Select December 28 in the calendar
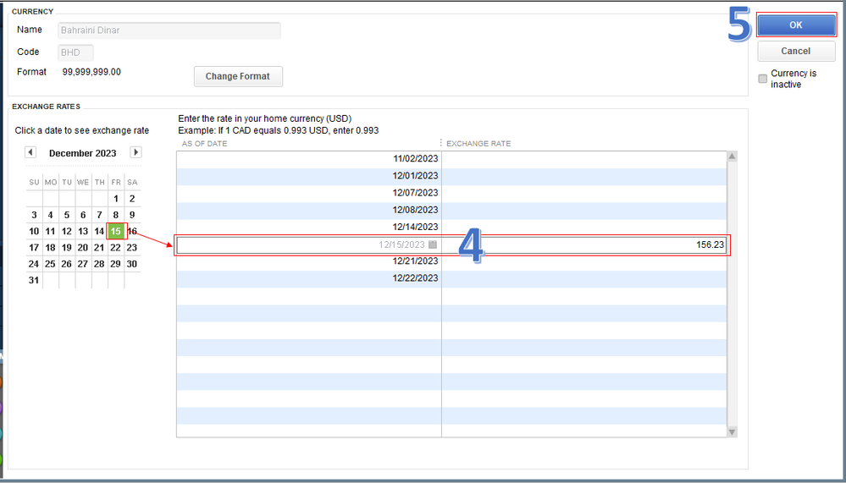The image size is (846, 483). 99,264
